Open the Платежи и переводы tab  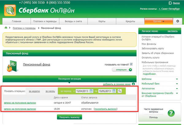[x=45, y=21]
